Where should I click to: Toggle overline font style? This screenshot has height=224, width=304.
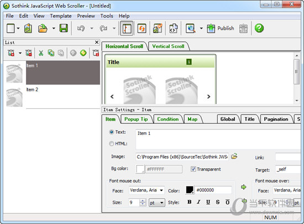(227, 202)
